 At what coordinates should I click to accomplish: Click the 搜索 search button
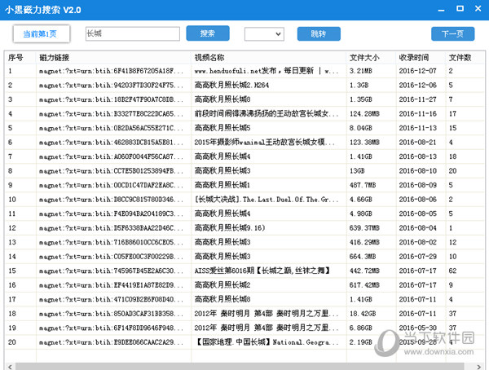207,33
